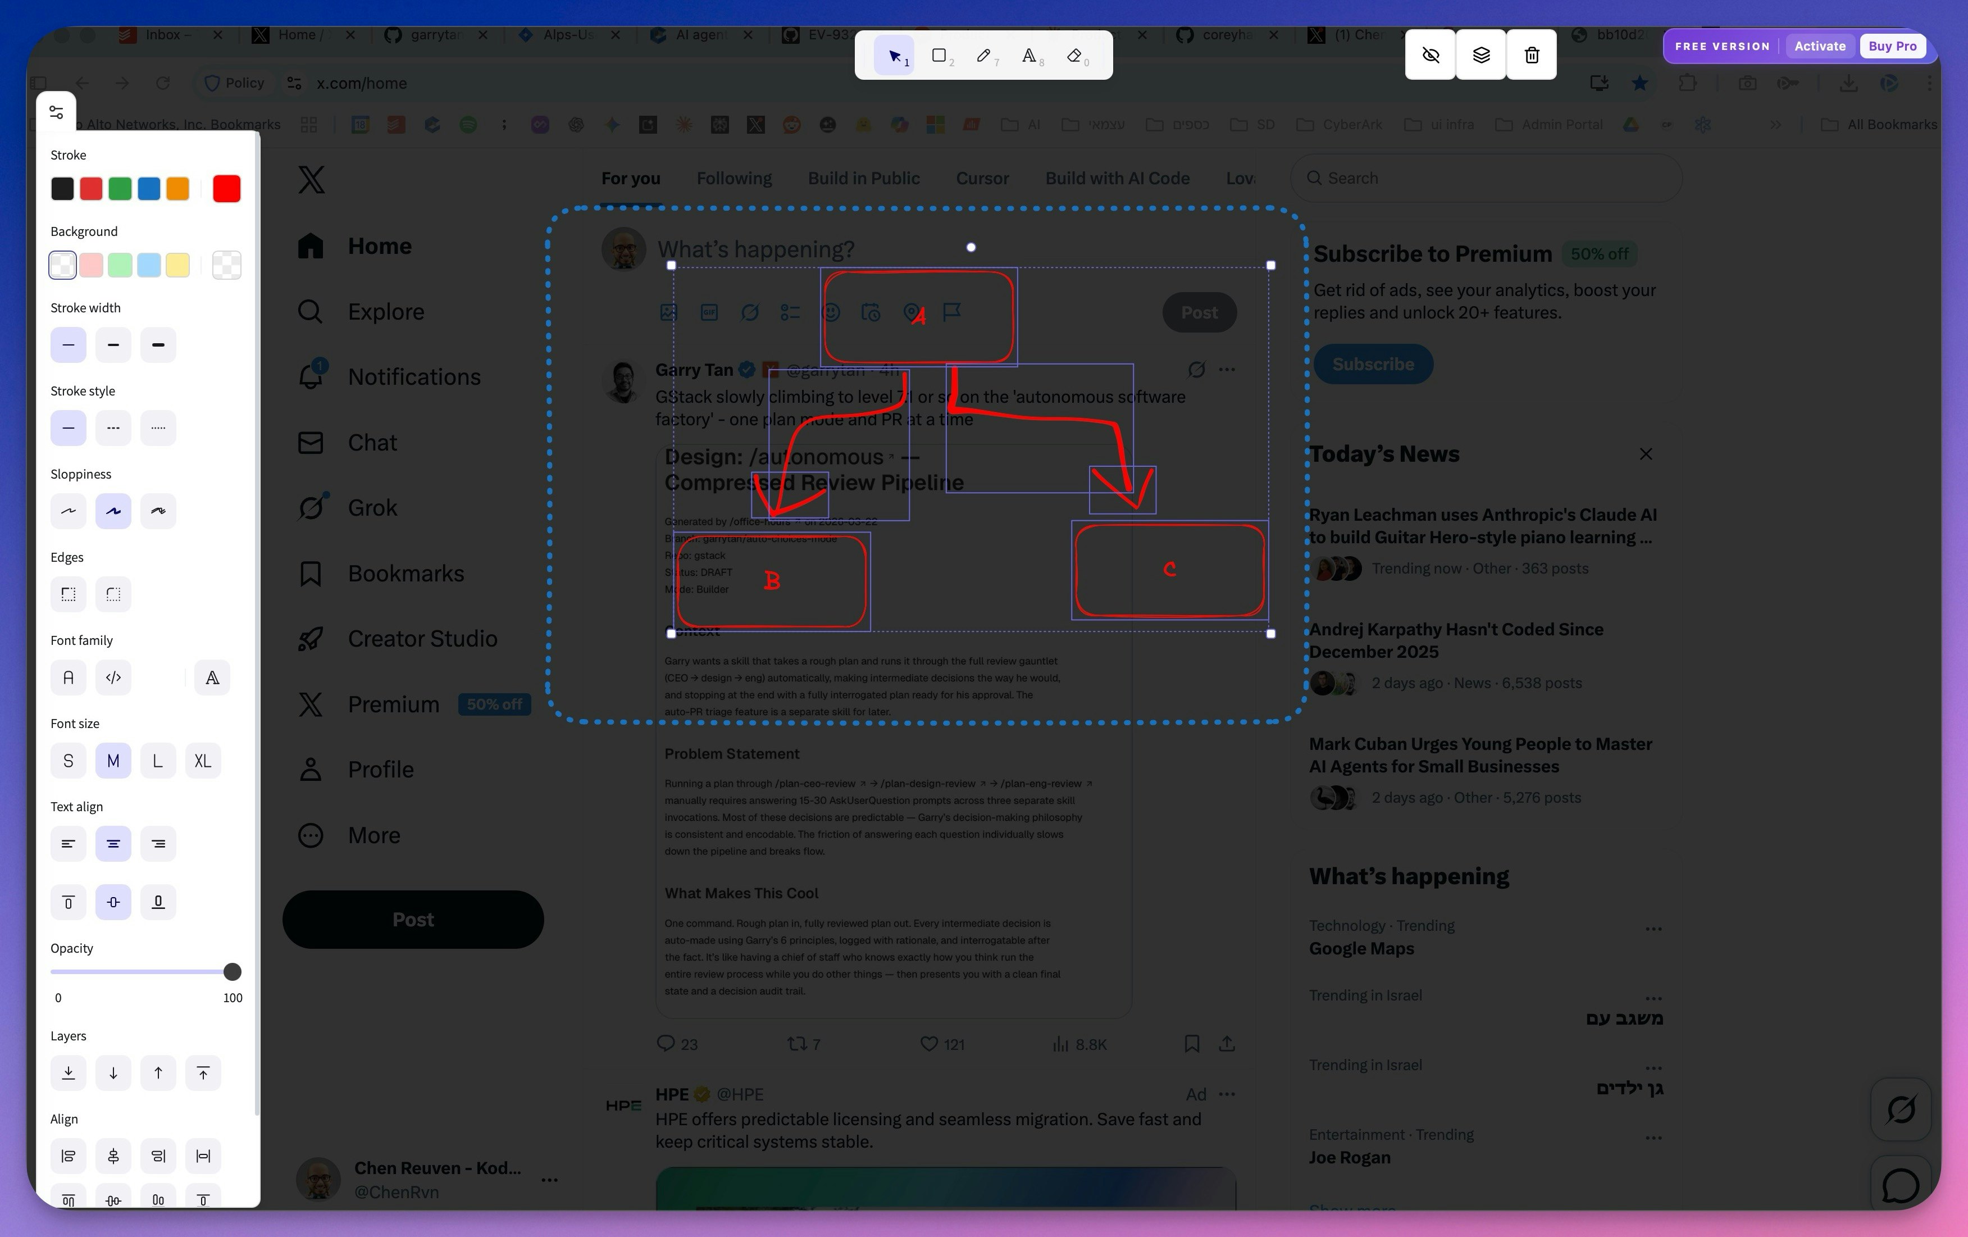The image size is (1968, 1237).
Task: Open more options on Garry Tan's post
Action: (x=1226, y=370)
